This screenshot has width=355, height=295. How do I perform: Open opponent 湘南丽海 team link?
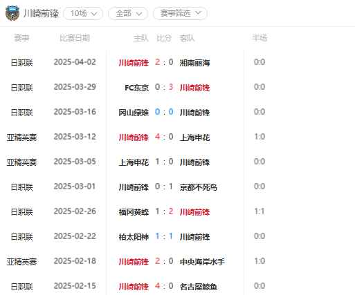[195, 63]
